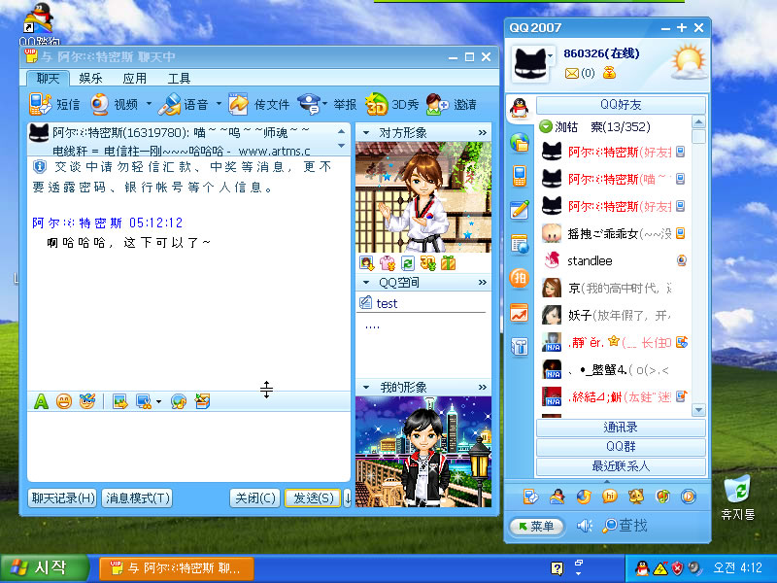Click the 拍 auction icon in QQ2007 sidebar
777x583 pixels.
tap(520, 278)
